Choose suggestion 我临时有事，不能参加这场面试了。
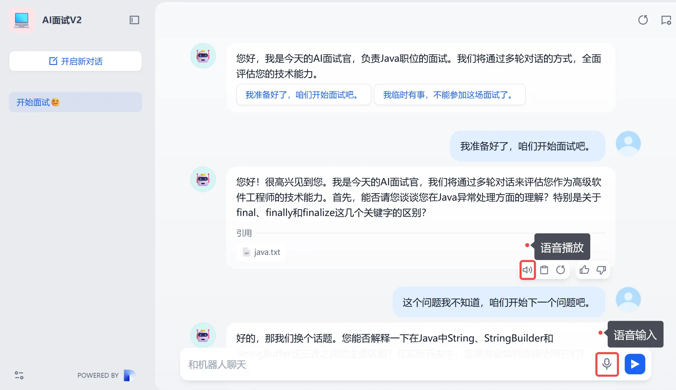 point(449,95)
